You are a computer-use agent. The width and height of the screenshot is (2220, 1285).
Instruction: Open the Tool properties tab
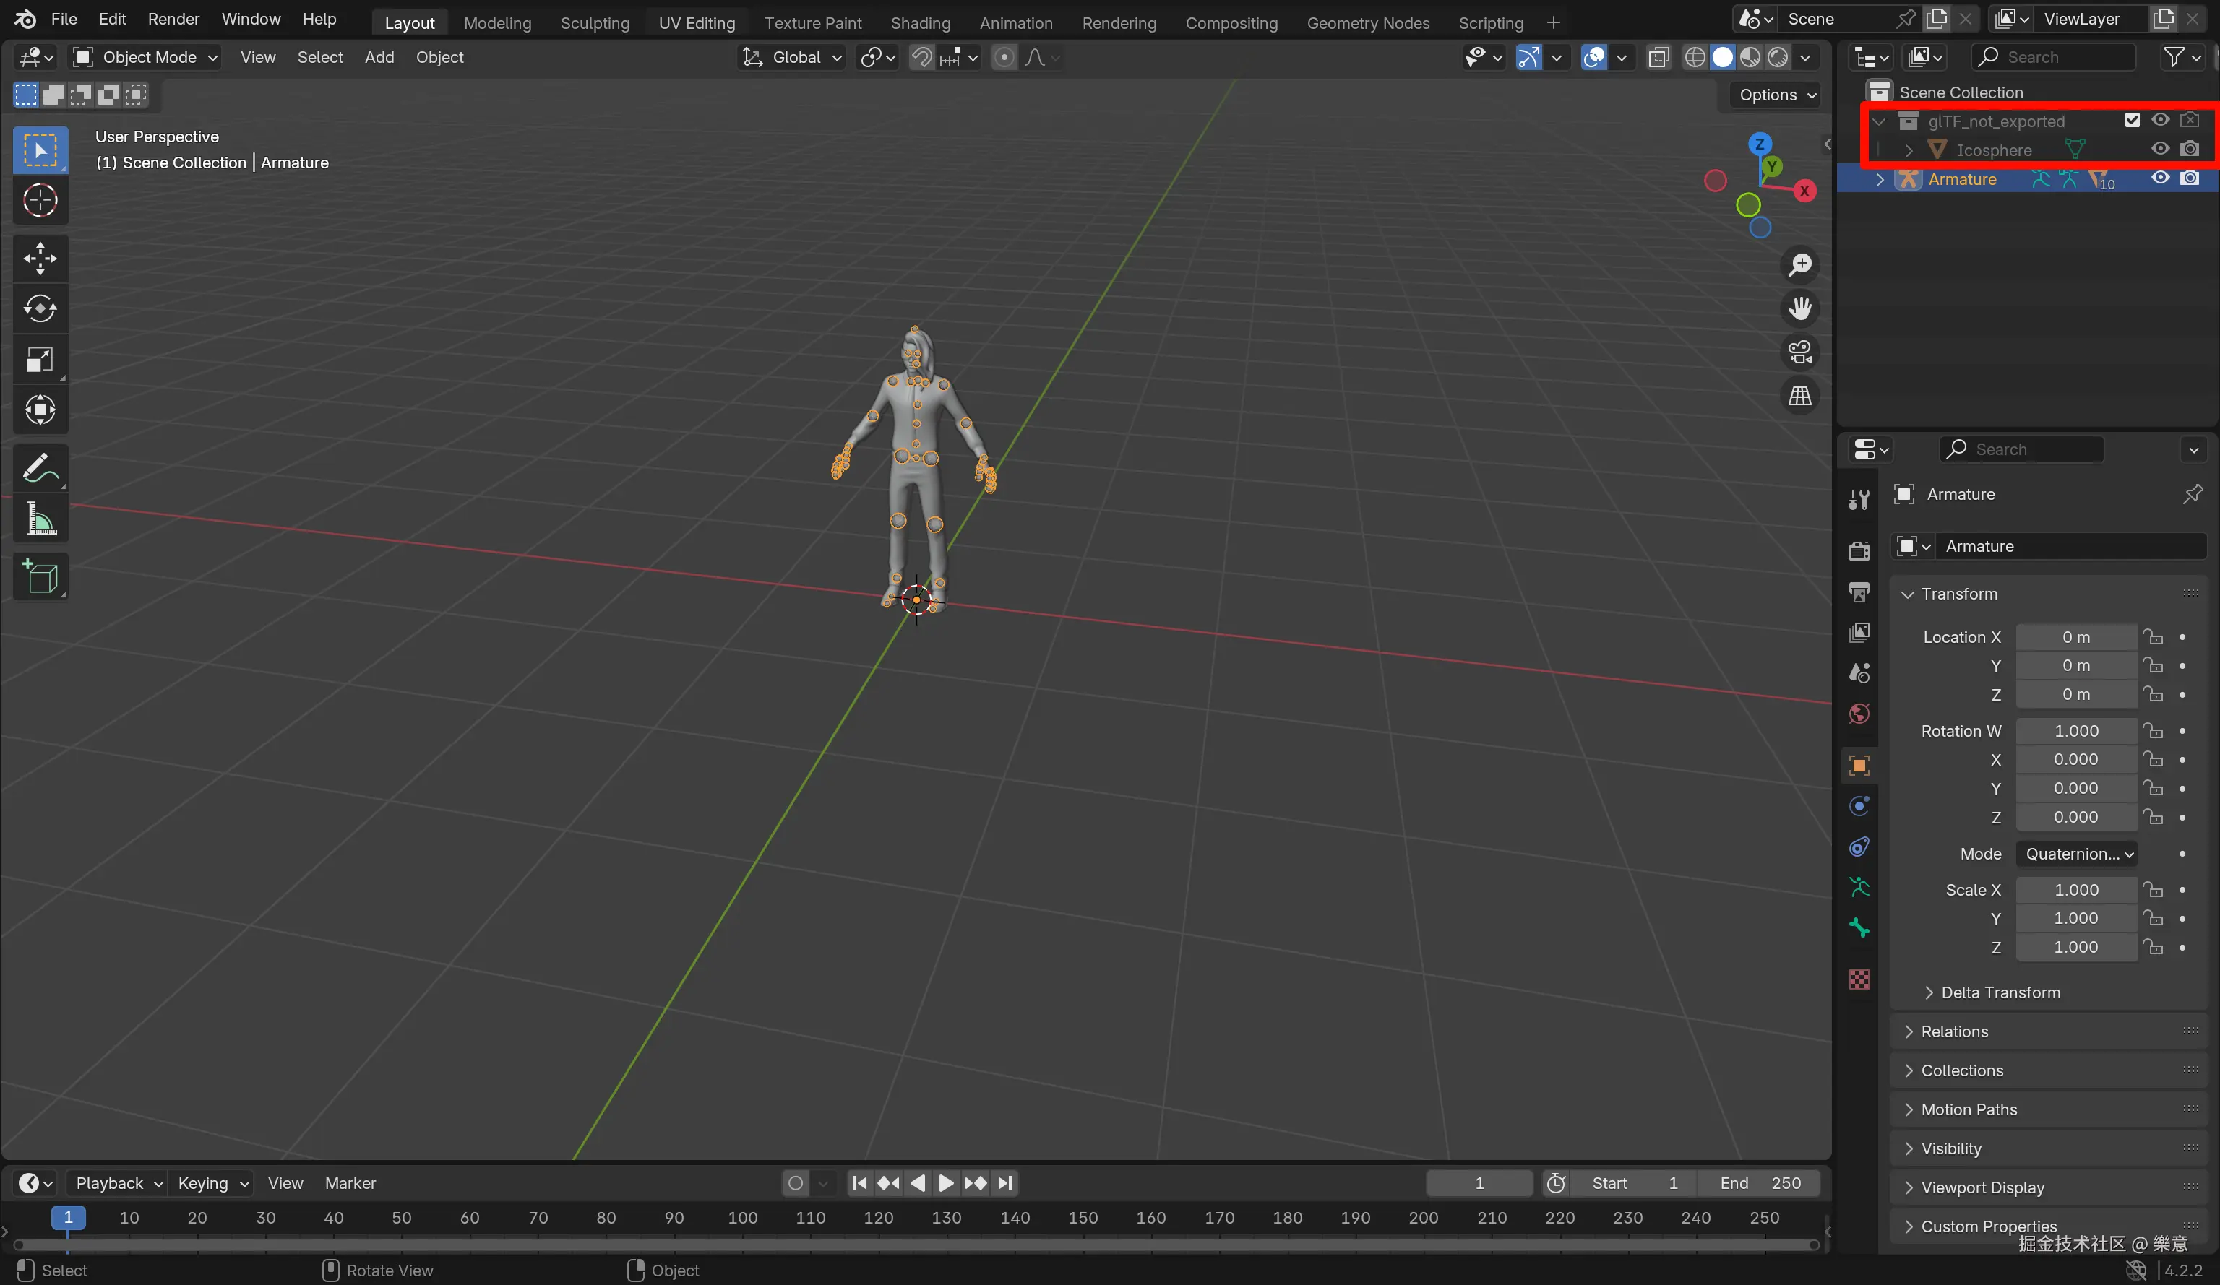(1859, 499)
